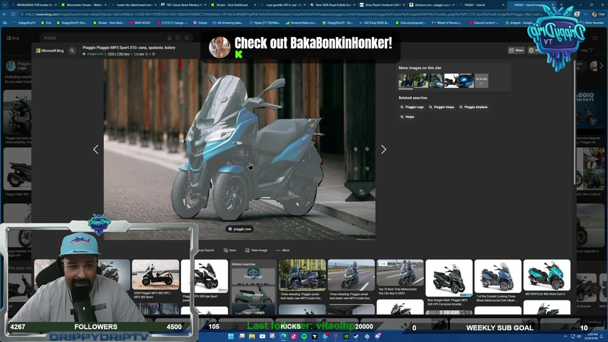Open 2020 Piaggio MP3 300 HPE thumbnail
The height and width of the screenshot is (342, 608).
[x=155, y=275]
